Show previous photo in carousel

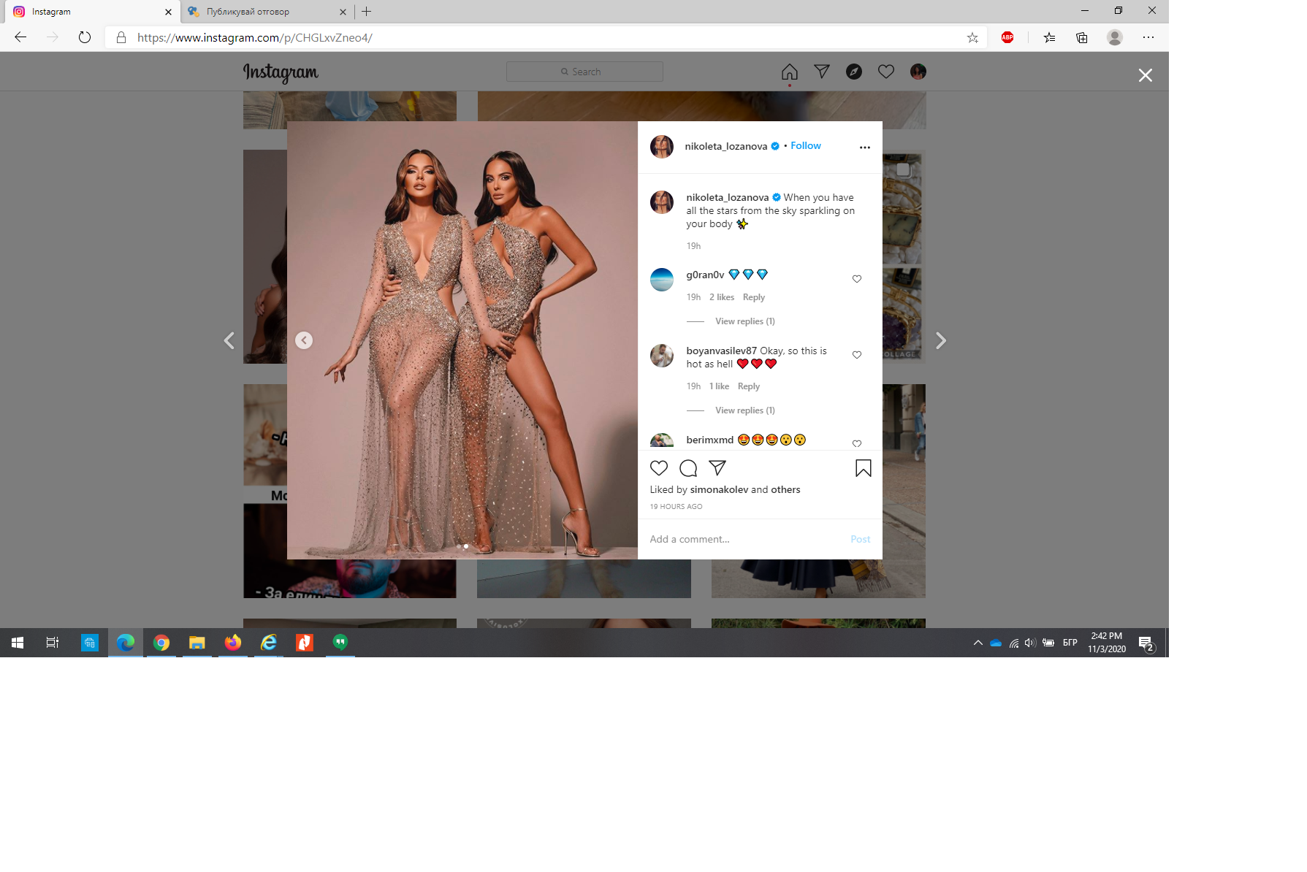[x=304, y=340]
